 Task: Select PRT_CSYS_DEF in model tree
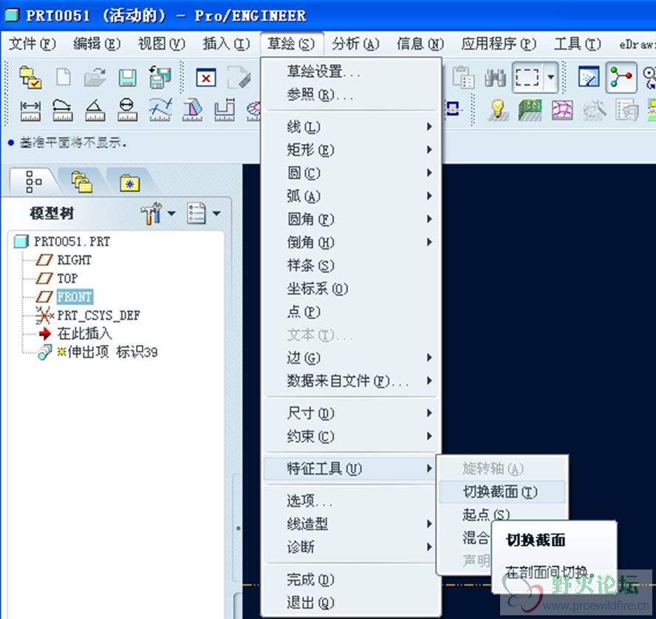[98, 315]
